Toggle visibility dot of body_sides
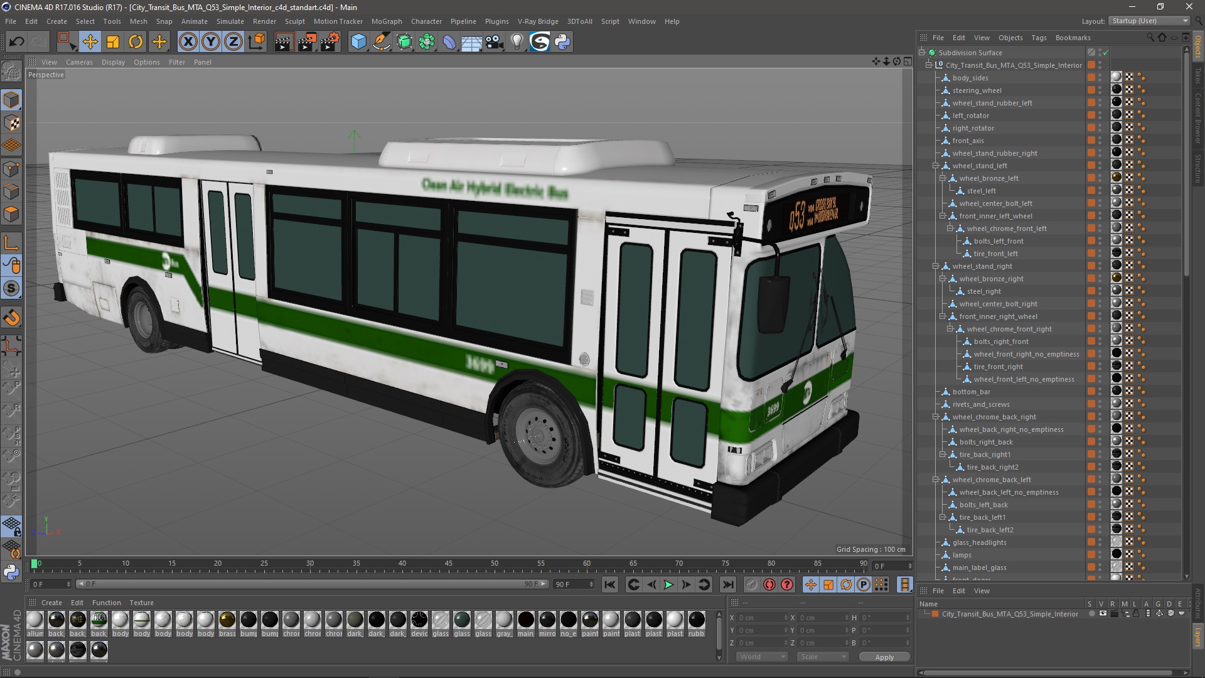The image size is (1205, 678). 1100,76
